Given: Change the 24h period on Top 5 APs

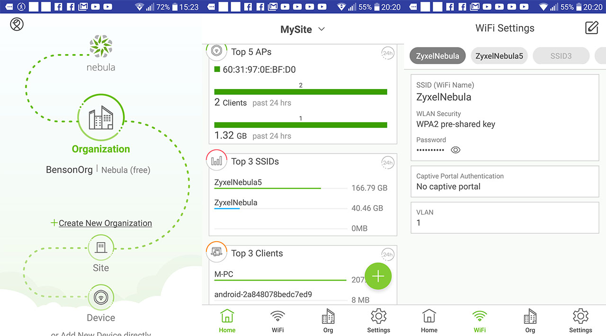Looking at the screenshot, I should coord(388,54).
